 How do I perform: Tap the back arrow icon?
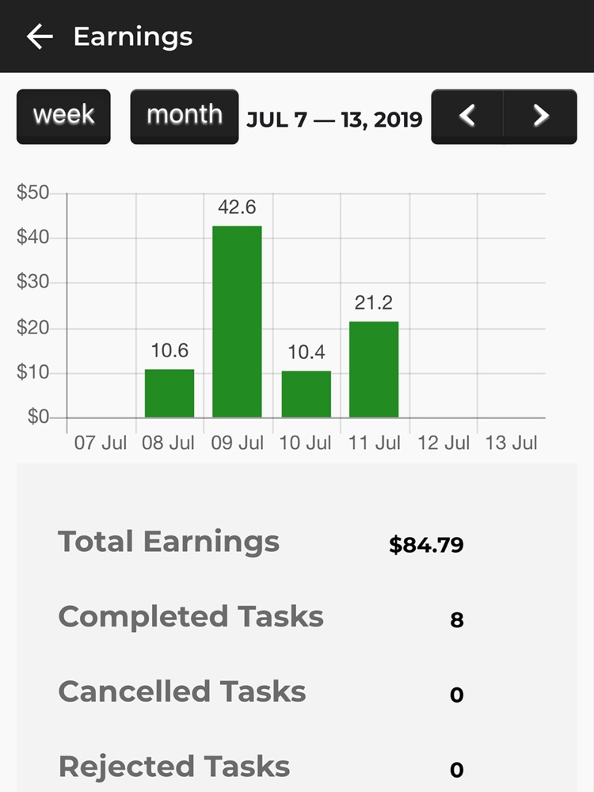39,36
